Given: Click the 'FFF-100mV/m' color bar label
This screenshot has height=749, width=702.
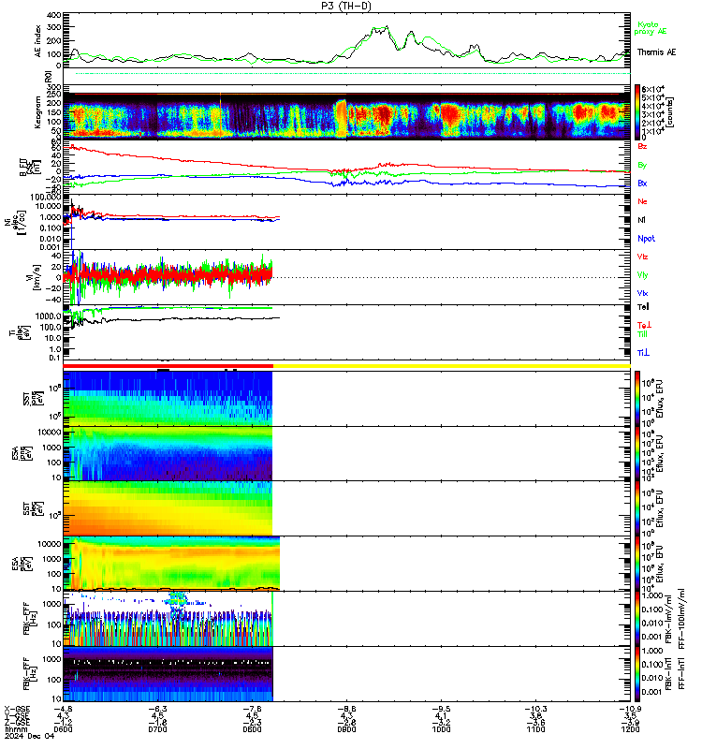Looking at the screenshot, I should (682, 619).
